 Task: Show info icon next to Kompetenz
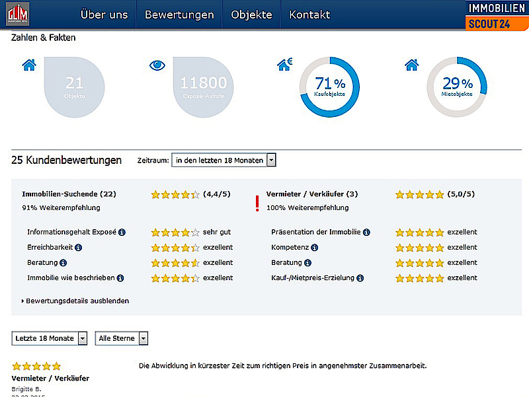pos(315,247)
